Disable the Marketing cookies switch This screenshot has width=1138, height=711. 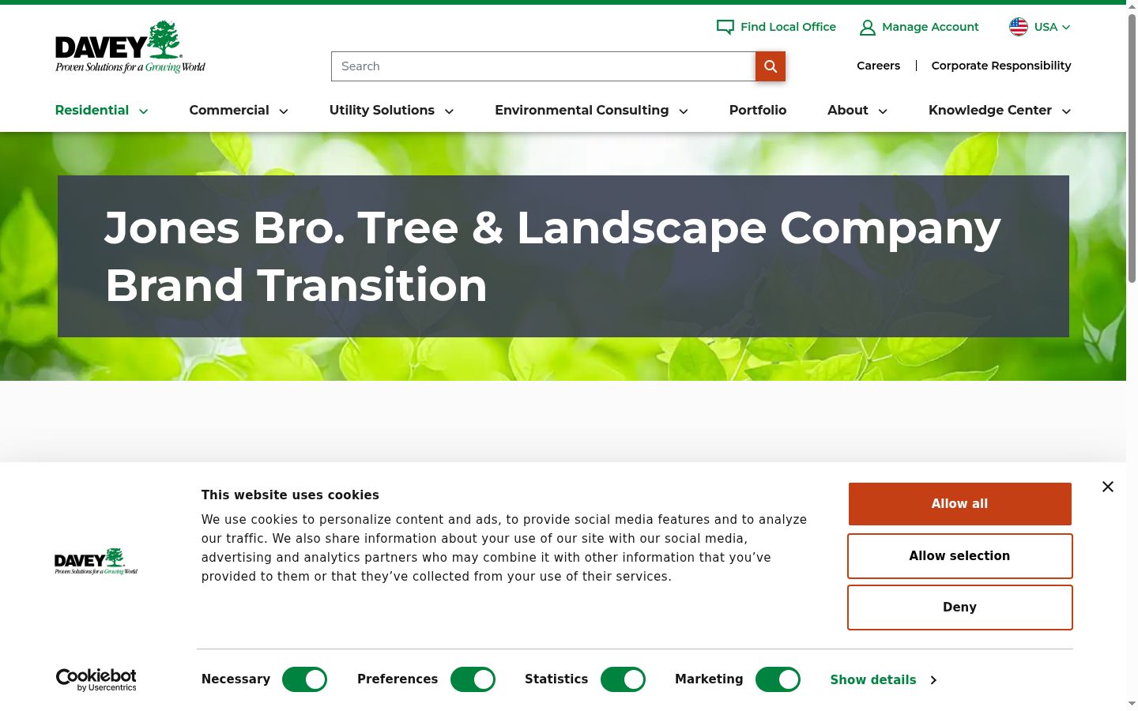[x=778, y=679]
